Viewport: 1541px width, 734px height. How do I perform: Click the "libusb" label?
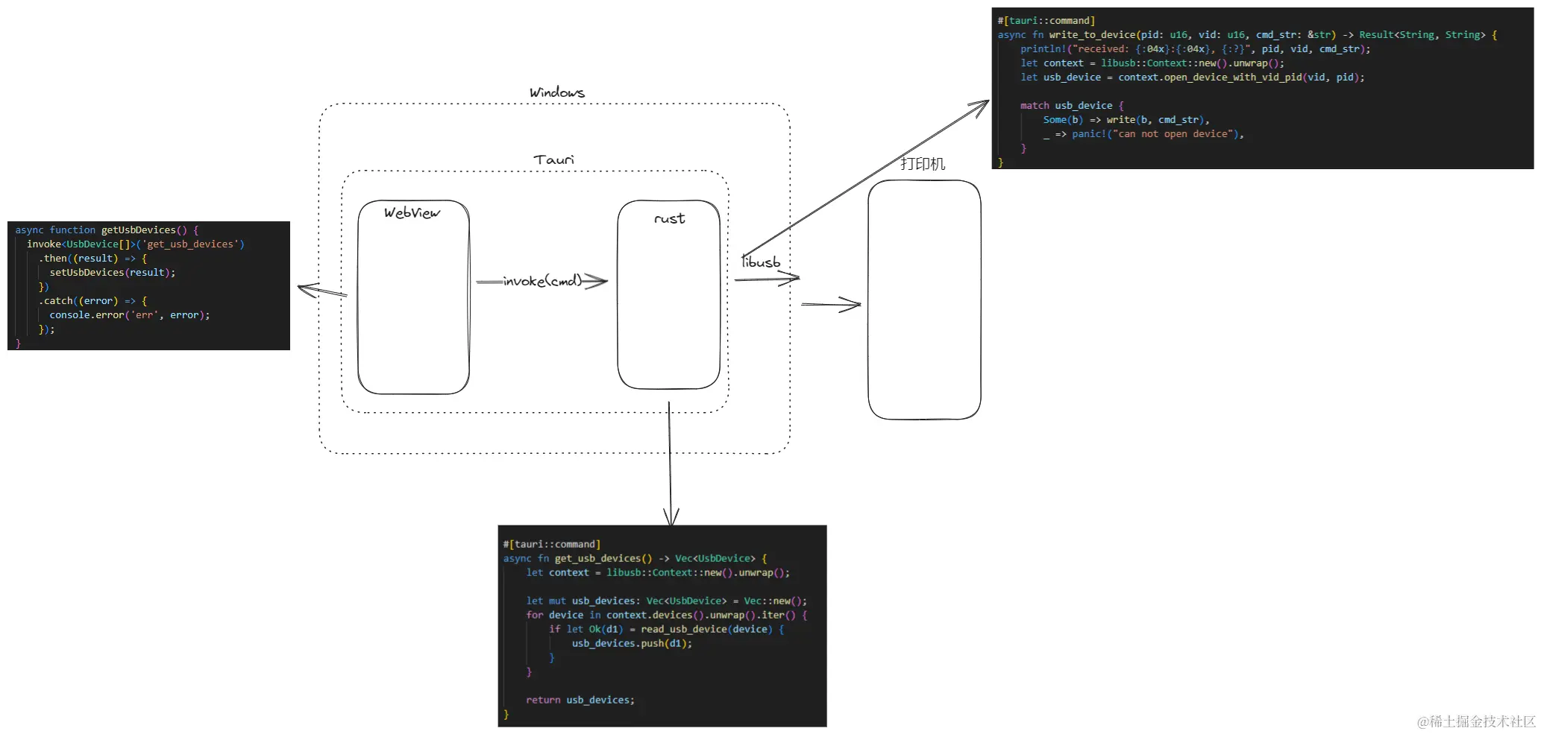[x=761, y=262]
